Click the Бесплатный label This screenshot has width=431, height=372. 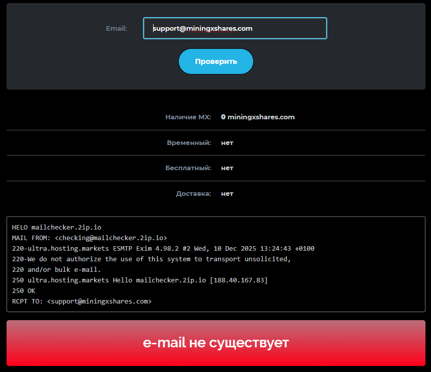tap(188, 168)
